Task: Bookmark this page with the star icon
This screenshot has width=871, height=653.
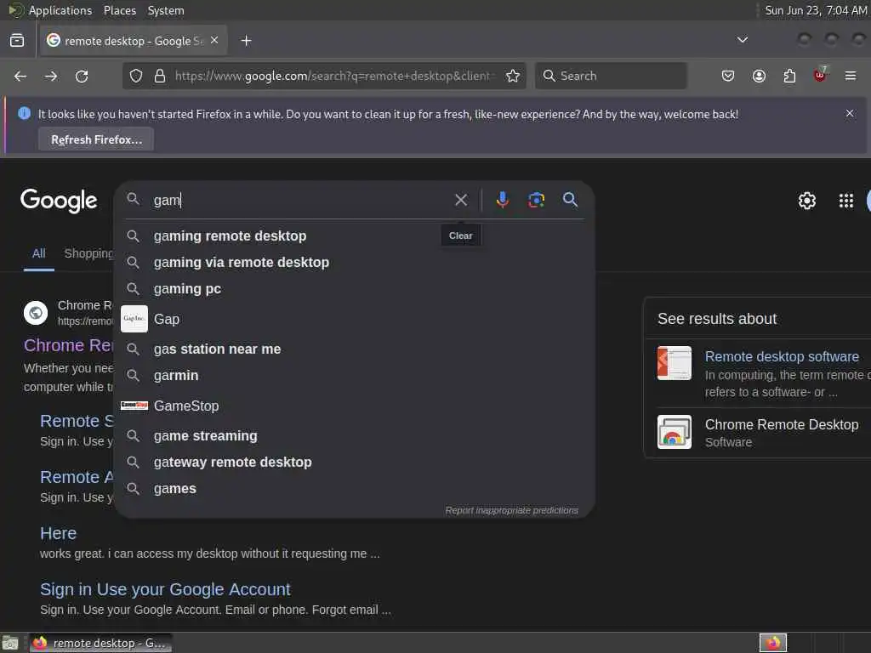Action: coord(513,76)
